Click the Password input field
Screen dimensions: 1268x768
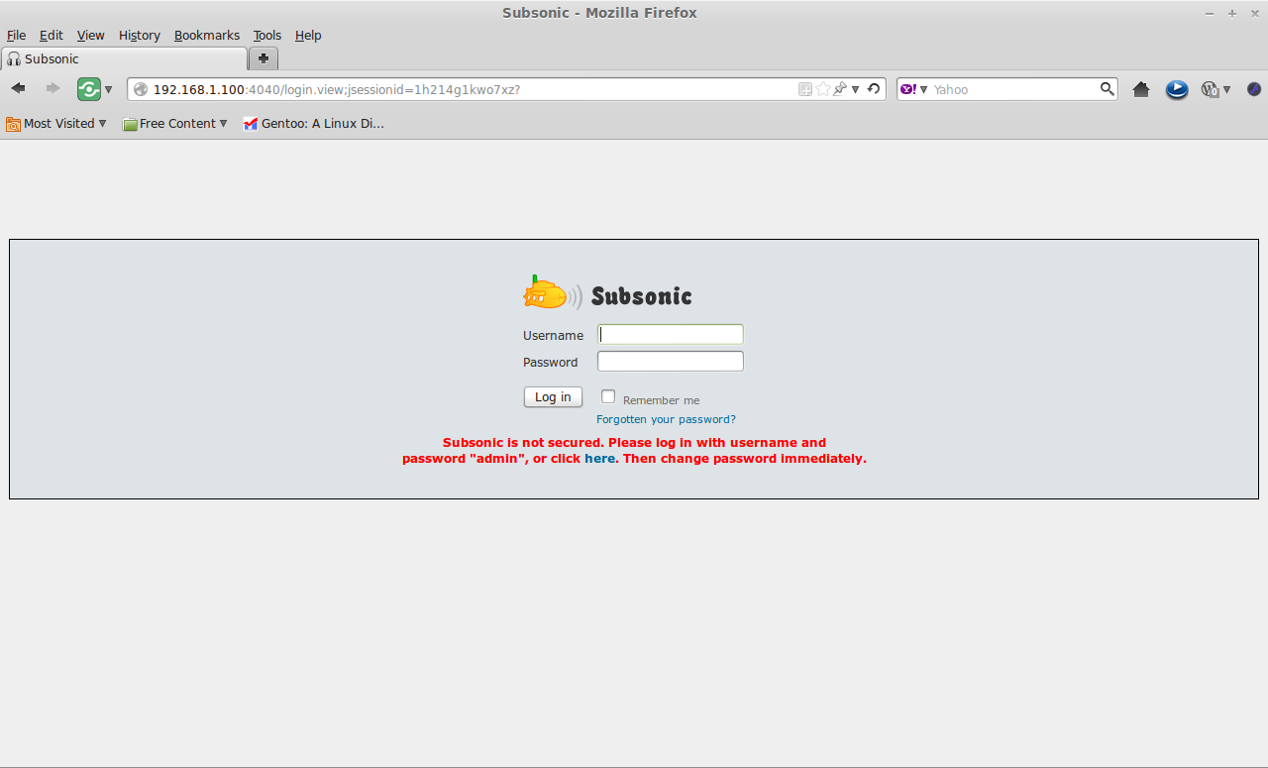671,362
